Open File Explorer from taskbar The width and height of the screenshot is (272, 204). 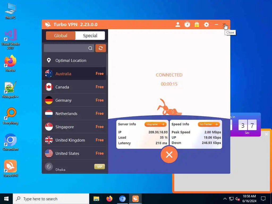pos(96,199)
